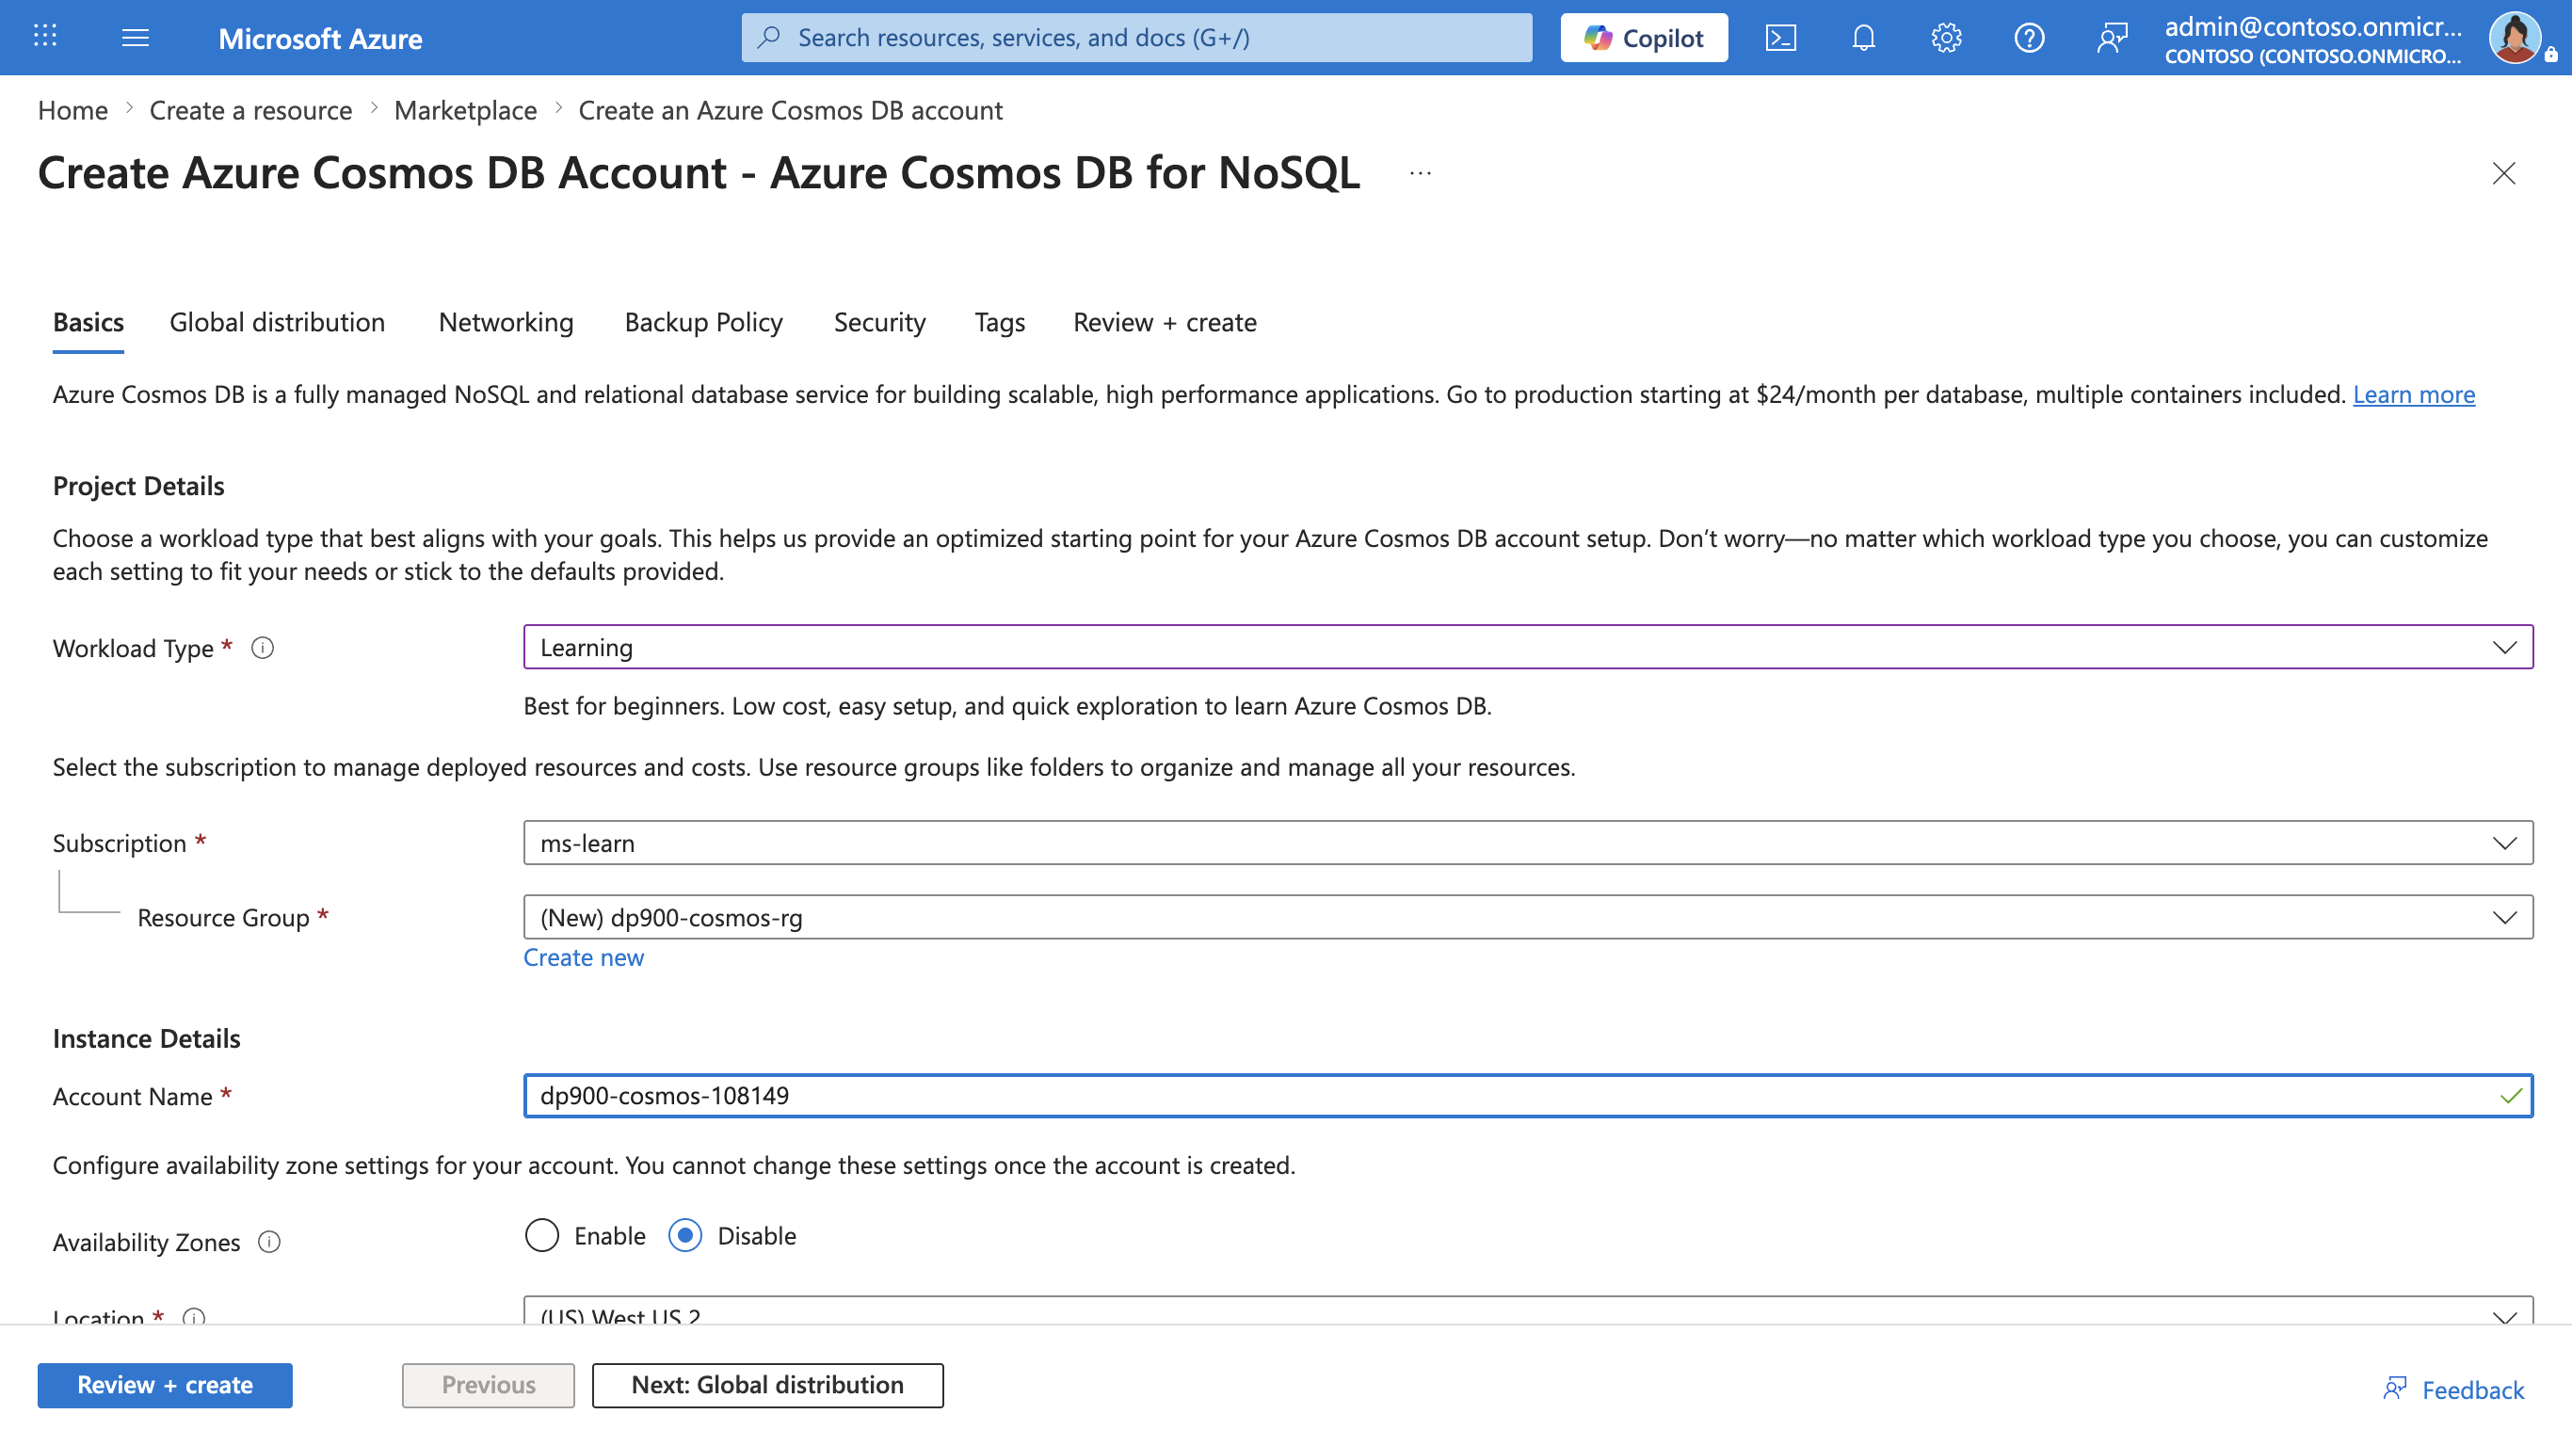Image resolution: width=2572 pixels, height=1446 pixels.
Task: Open the Azure app launcher grid
Action: click(45, 37)
